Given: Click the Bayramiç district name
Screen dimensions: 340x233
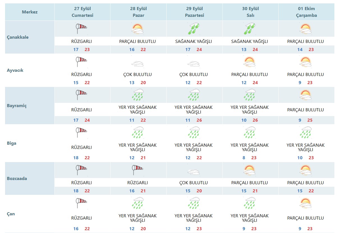Looking at the screenshot, I should coord(17,106).
